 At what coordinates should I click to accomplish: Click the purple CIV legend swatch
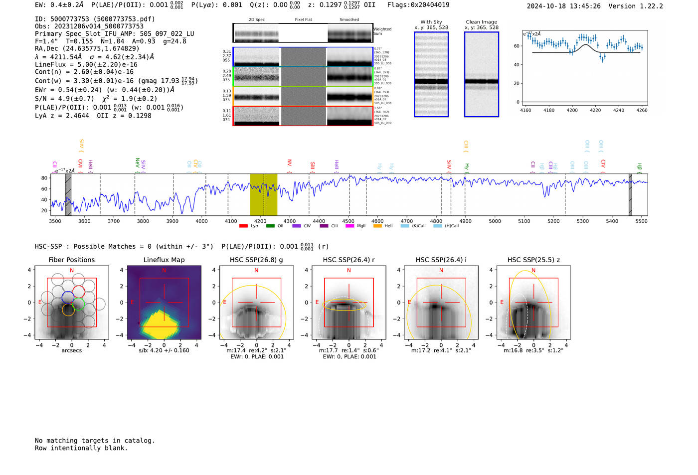coord(297,226)
